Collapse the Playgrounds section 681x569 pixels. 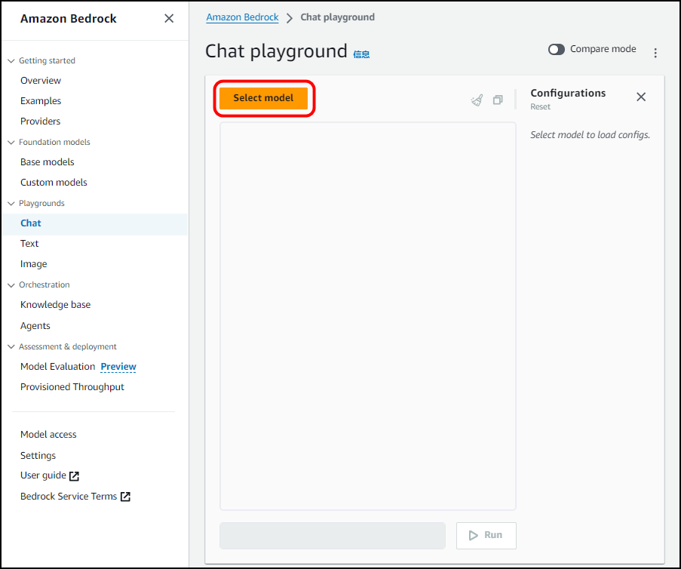tap(11, 204)
